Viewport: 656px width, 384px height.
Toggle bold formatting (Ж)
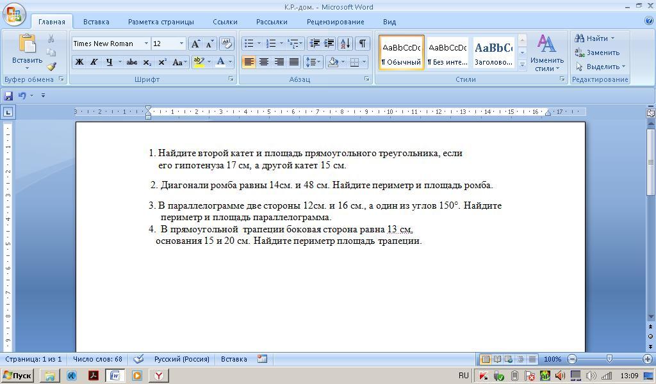(x=79, y=62)
